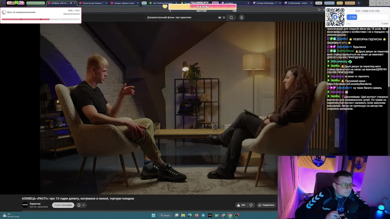390x219 pixels.
Task: Open Task View on the taskbar
Action: click(x=176, y=215)
